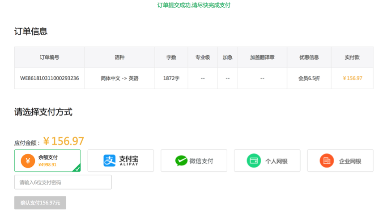
Task: Click the large ¥156.97 payable amount
Action: click(x=64, y=141)
